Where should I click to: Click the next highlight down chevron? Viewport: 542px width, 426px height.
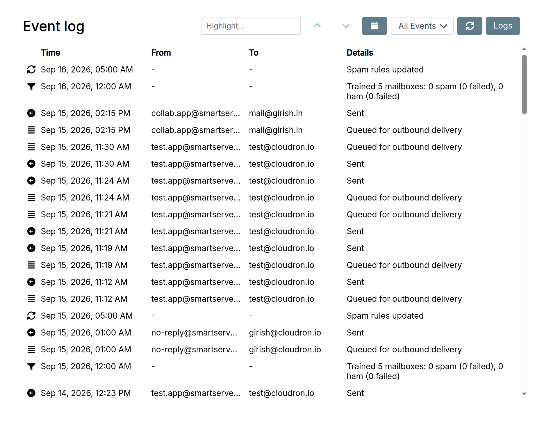346,26
